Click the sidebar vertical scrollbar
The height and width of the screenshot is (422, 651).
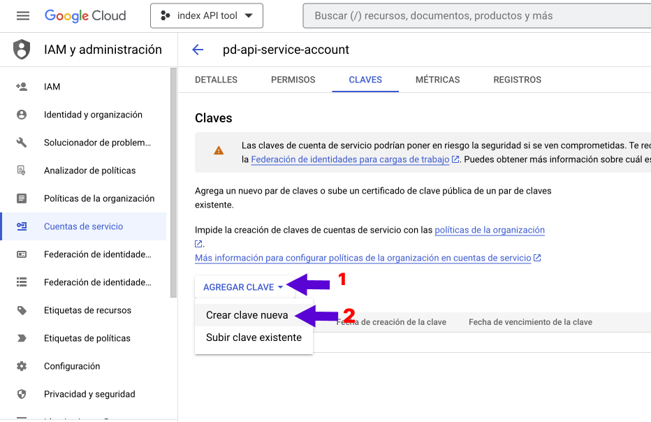[173, 183]
